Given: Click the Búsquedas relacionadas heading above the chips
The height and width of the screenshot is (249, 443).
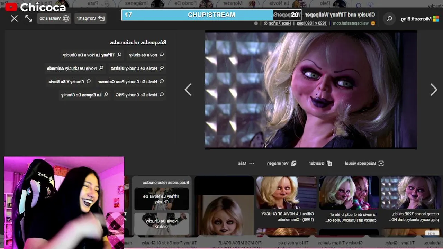Looking at the screenshot, I should (138, 42).
